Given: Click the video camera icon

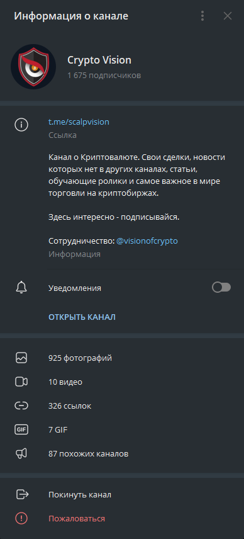Looking at the screenshot, I should pyautogui.click(x=21, y=382).
